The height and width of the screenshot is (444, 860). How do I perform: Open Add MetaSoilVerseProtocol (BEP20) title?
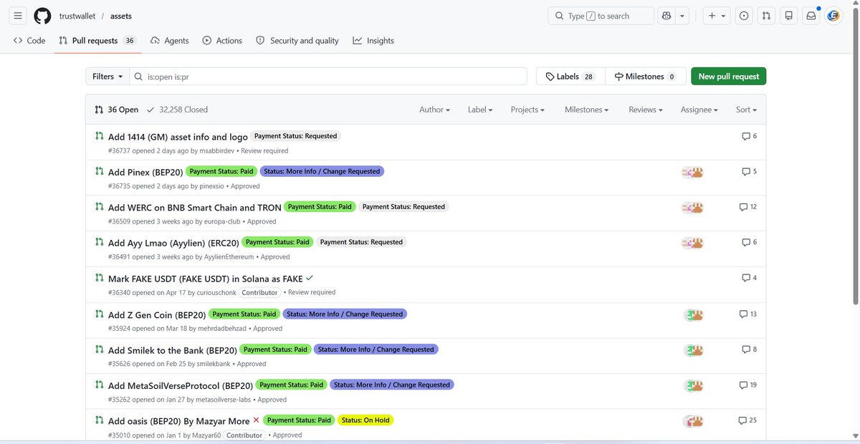(x=180, y=385)
